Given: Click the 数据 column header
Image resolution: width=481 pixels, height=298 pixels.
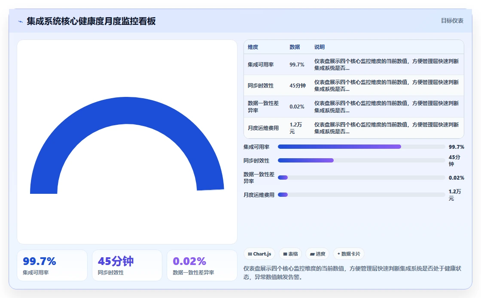Looking at the screenshot, I should point(295,47).
